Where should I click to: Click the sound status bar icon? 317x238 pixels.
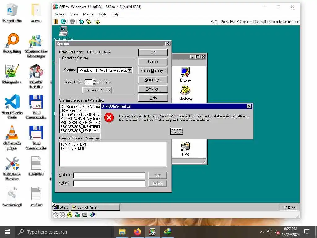pos(92,215)
